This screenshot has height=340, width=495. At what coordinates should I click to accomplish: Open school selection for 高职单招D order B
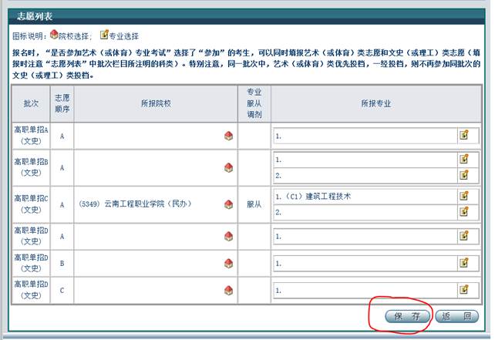pyautogui.click(x=228, y=264)
